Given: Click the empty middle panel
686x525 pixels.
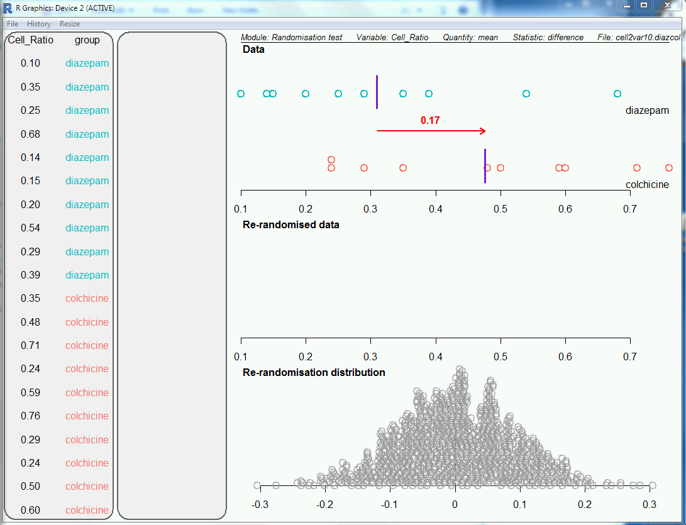Looking at the screenshot, I should coord(172,275).
